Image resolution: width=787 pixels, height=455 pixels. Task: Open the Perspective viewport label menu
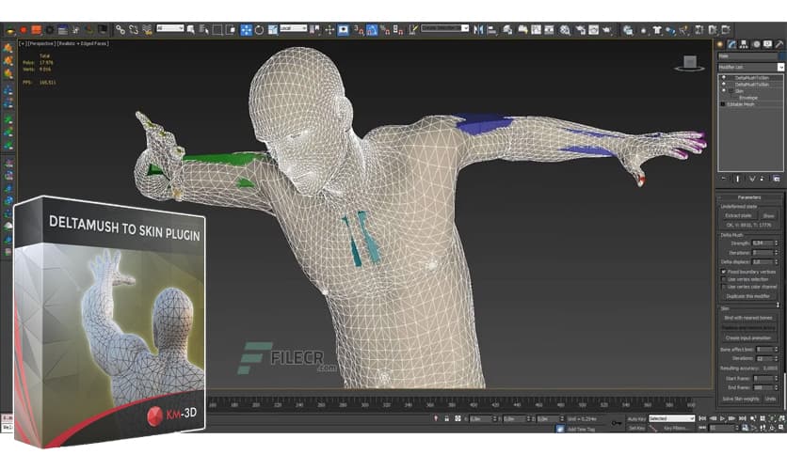point(40,43)
